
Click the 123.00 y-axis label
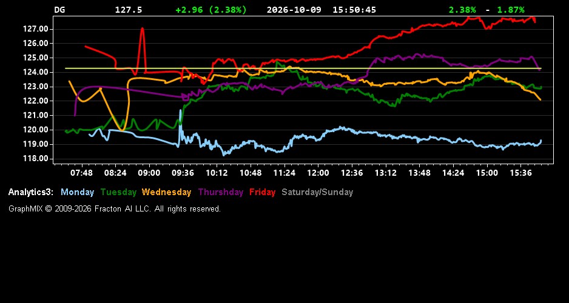click(35, 87)
